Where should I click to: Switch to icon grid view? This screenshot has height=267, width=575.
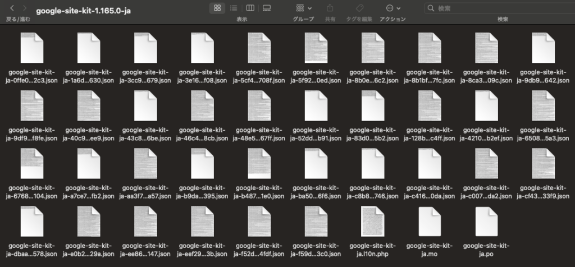[217, 8]
